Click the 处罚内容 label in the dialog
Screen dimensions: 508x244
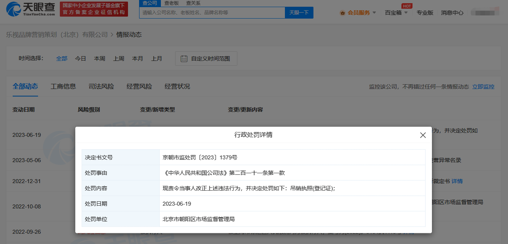point(96,188)
